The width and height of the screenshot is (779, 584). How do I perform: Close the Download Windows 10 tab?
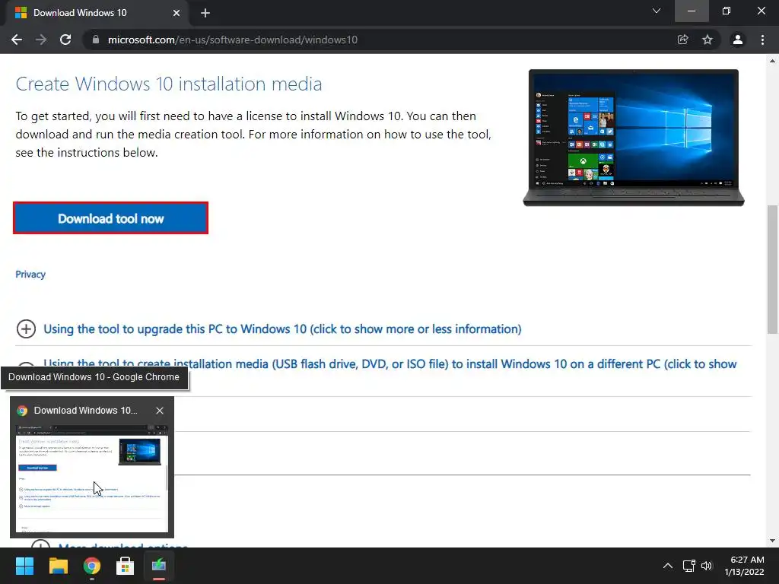point(176,13)
